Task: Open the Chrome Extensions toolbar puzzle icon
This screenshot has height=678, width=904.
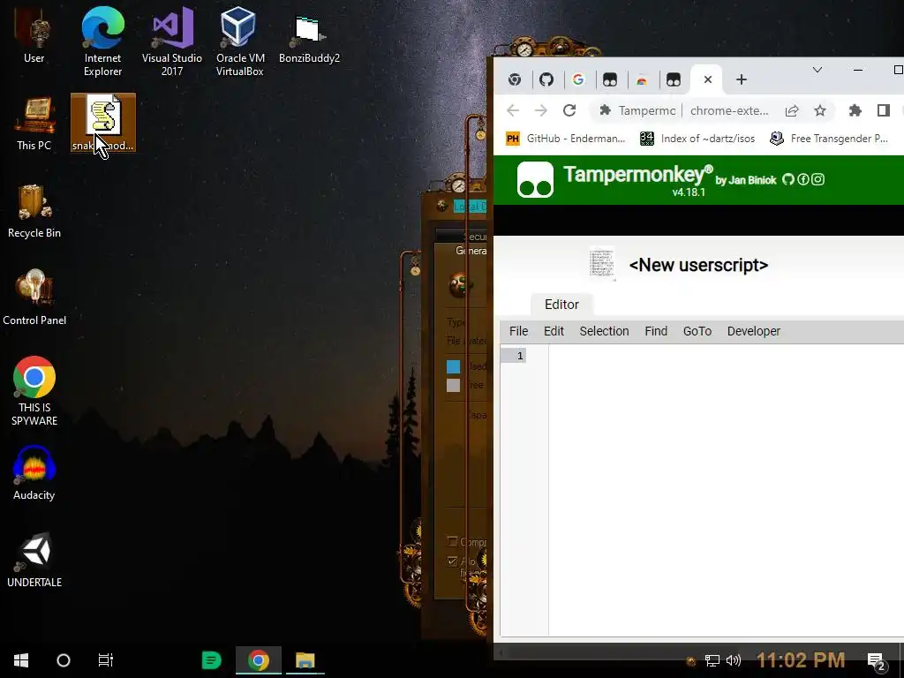Action: (855, 110)
